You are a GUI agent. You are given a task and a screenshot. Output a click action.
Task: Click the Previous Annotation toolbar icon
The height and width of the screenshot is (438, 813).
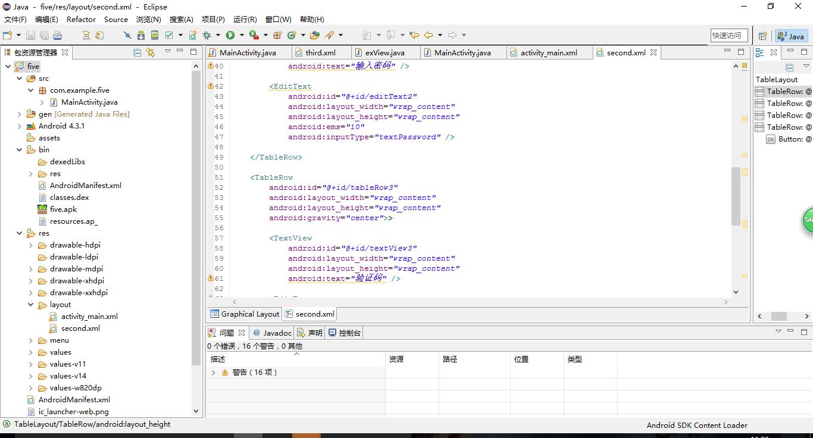390,35
